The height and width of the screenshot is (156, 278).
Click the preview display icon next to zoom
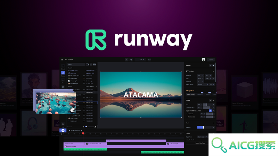coord(149,59)
